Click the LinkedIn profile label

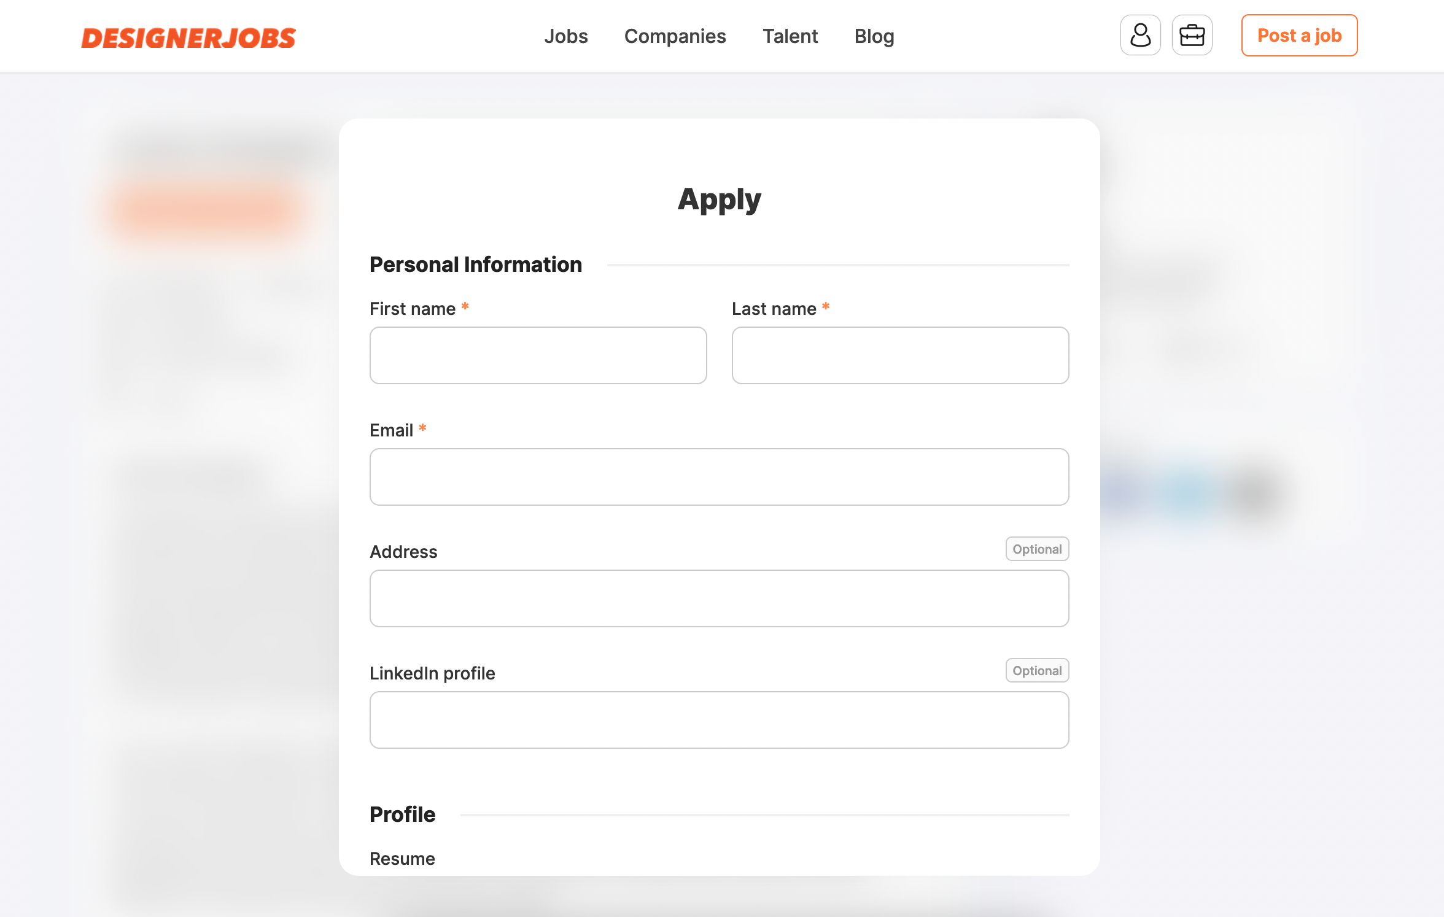(432, 673)
